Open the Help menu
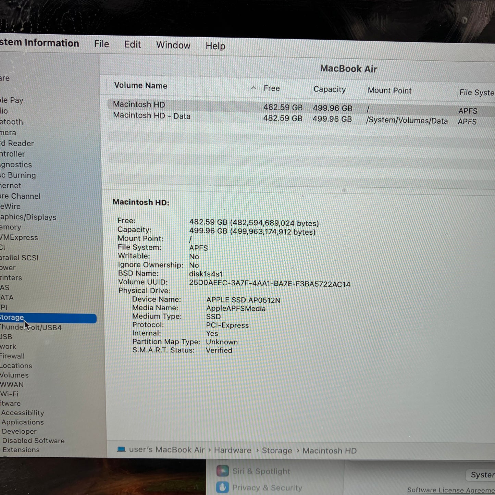Viewport: 495px width, 495px height. tap(215, 46)
